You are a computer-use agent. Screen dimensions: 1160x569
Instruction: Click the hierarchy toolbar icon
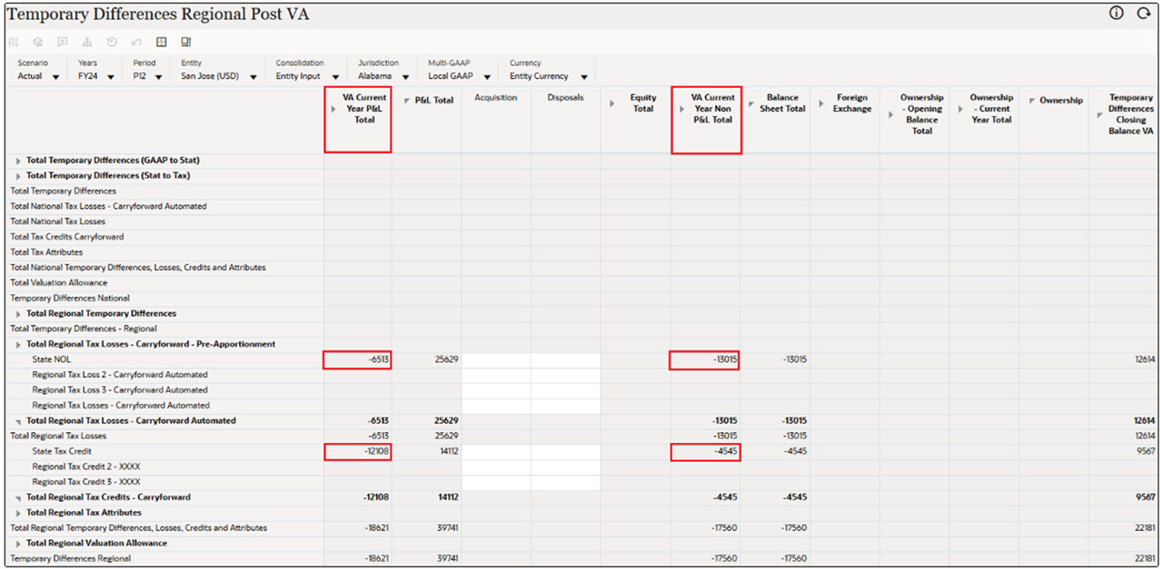click(87, 42)
